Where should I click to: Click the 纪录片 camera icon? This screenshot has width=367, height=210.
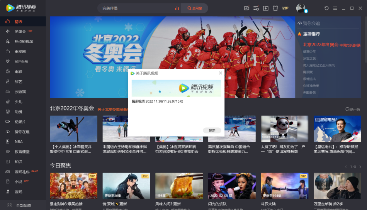(x=8, y=122)
